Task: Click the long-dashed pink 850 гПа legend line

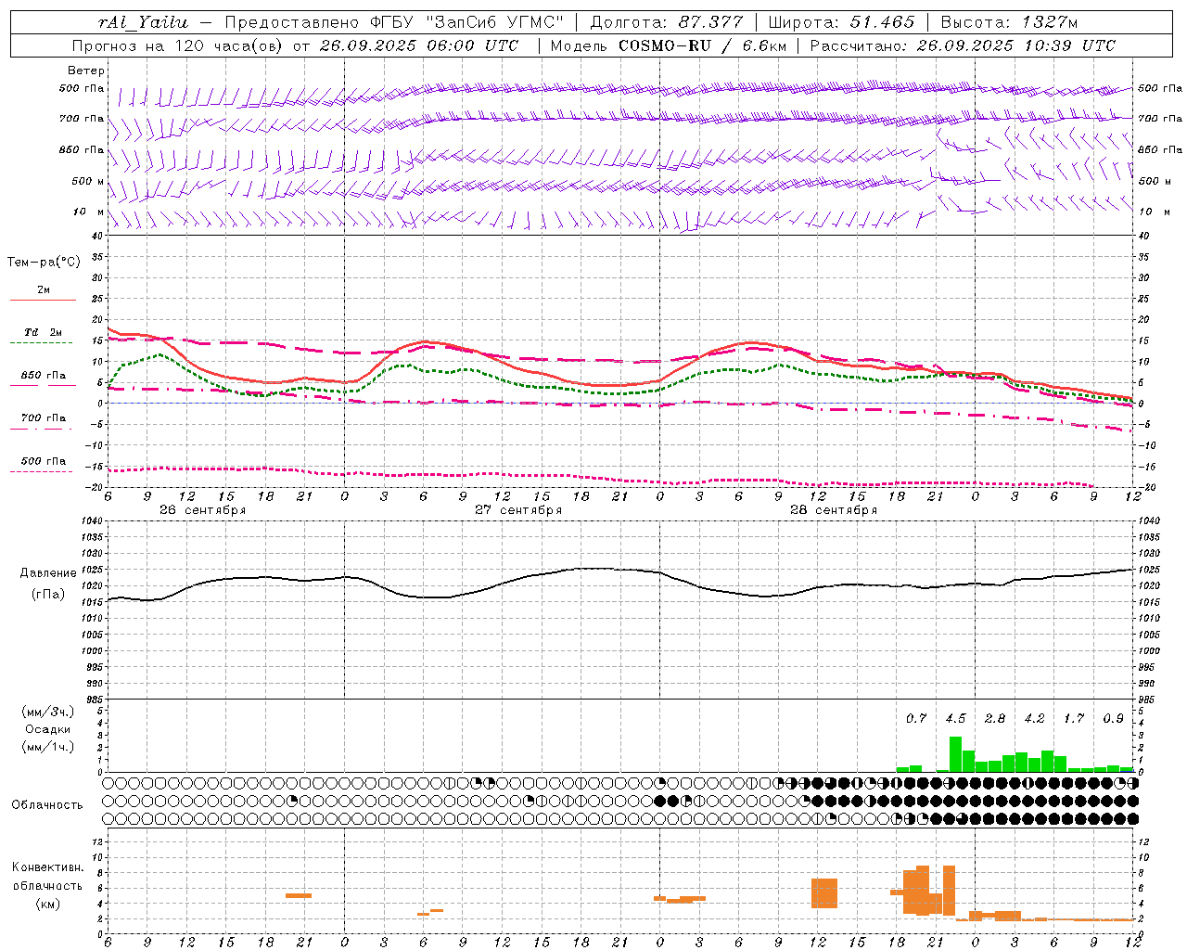Action: pos(43,385)
